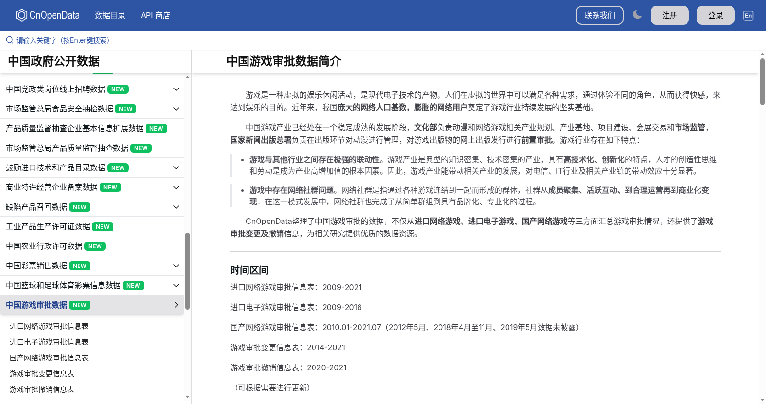Click the 登录 button
The width and height of the screenshot is (766, 412).
click(716, 15)
